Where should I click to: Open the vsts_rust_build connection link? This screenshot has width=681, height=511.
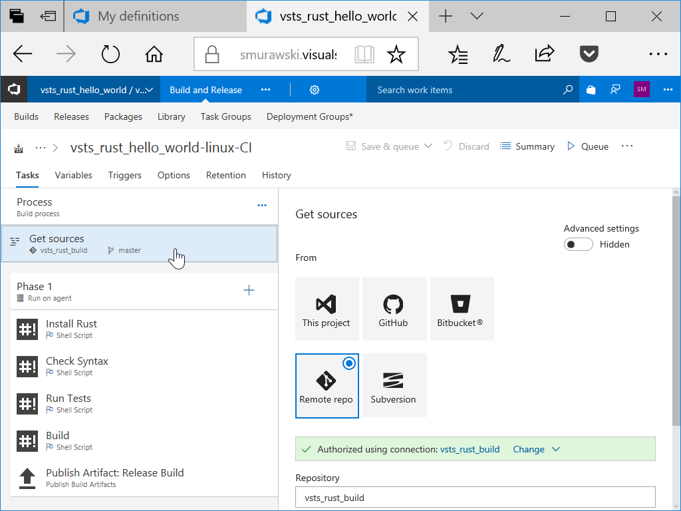point(470,449)
